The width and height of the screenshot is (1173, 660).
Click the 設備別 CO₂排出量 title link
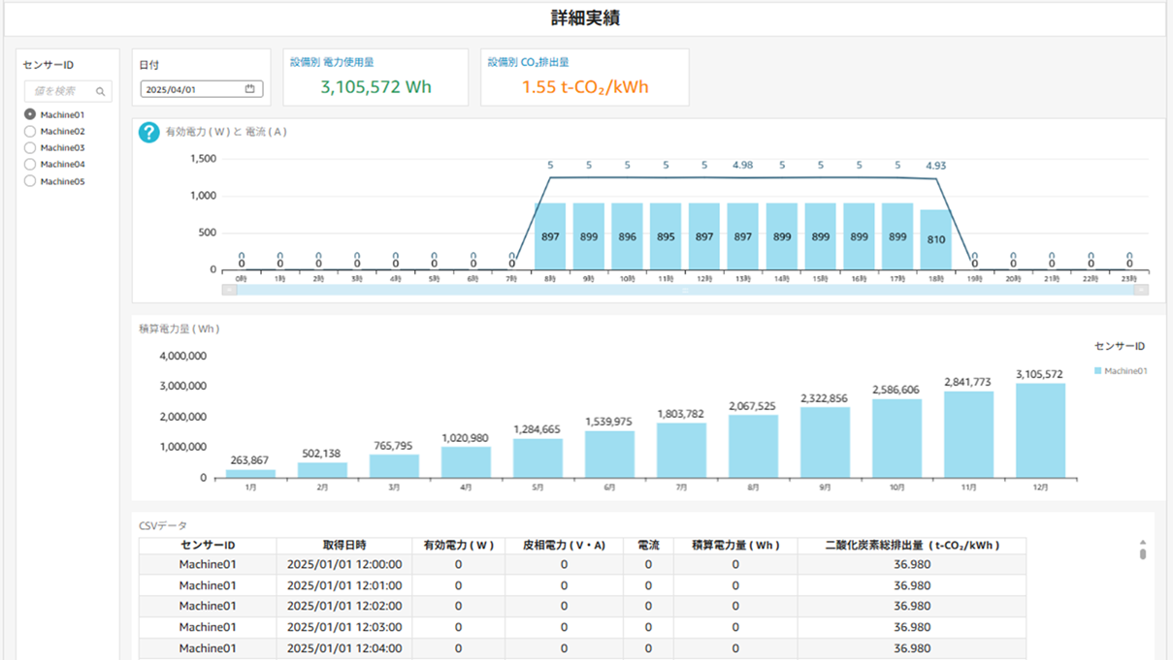pyautogui.click(x=528, y=62)
